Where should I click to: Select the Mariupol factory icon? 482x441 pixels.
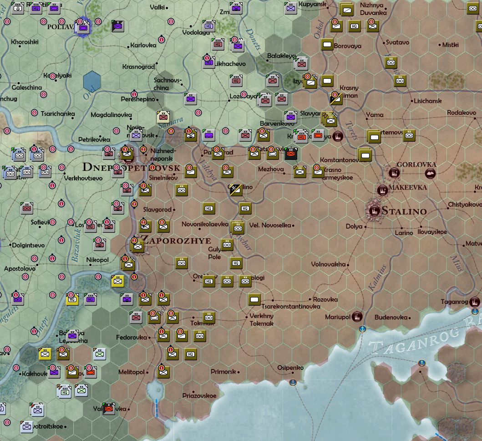point(357,316)
